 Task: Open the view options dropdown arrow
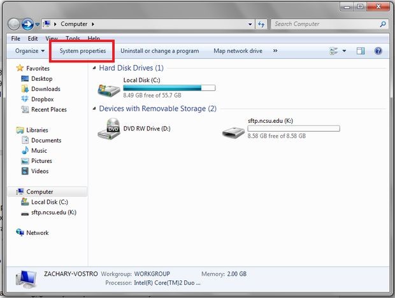[345, 51]
